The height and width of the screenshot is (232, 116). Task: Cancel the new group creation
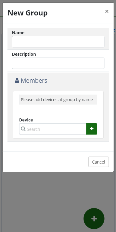[x=99, y=162]
